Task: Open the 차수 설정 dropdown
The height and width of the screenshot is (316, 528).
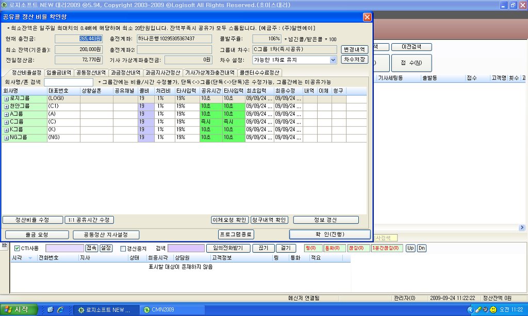Action: coord(333,60)
